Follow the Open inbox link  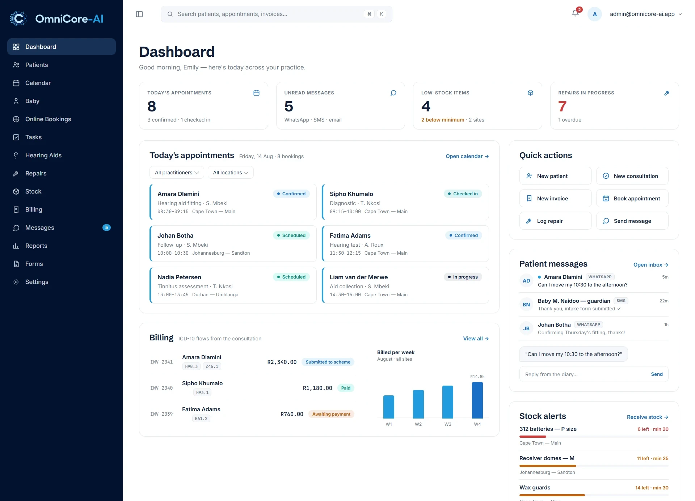point(651,265)
